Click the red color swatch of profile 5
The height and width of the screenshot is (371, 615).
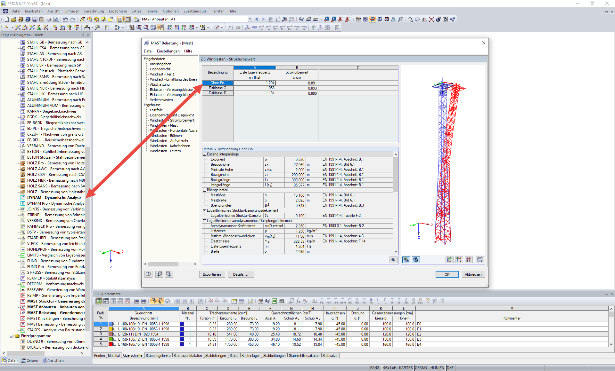111,344
